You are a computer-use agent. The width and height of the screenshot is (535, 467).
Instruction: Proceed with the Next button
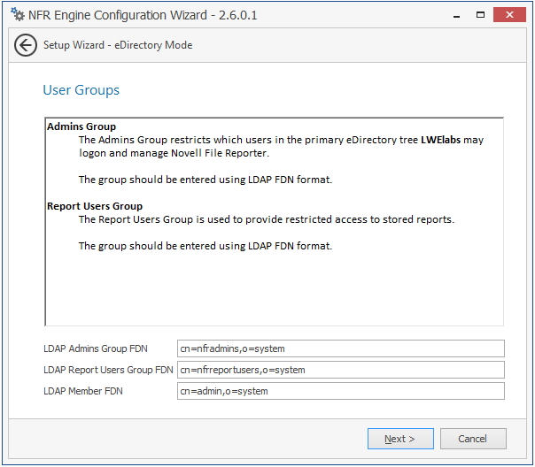coord(399,439)
